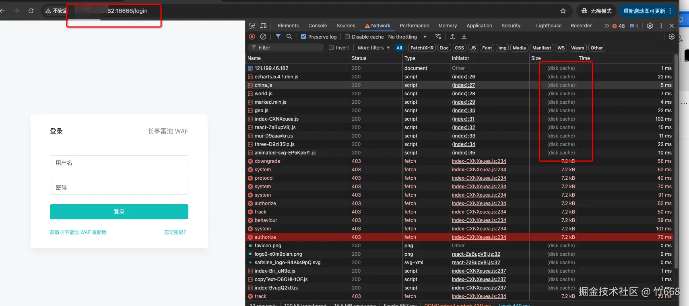Switch to the Application tab

(x=479, y=26)
